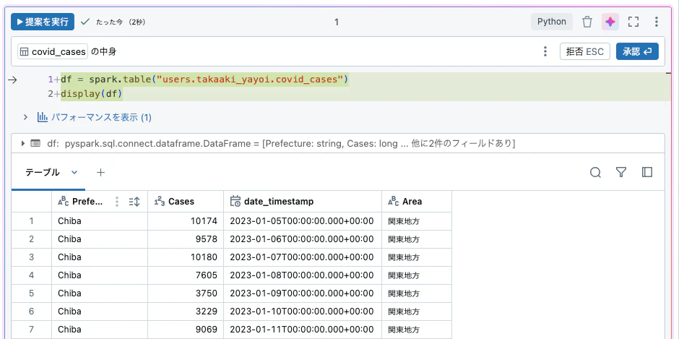Click the performance bar chart icon

click(43, 117)
